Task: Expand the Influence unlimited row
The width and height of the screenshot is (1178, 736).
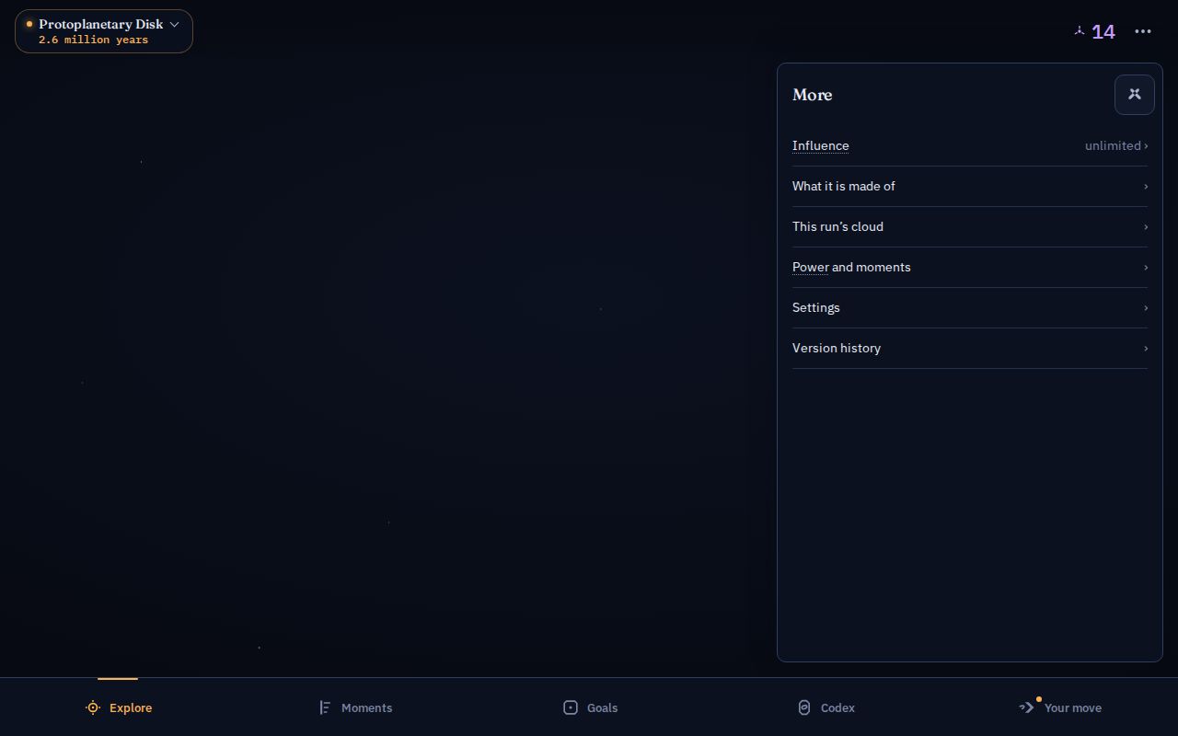Action: coord(970,145)
